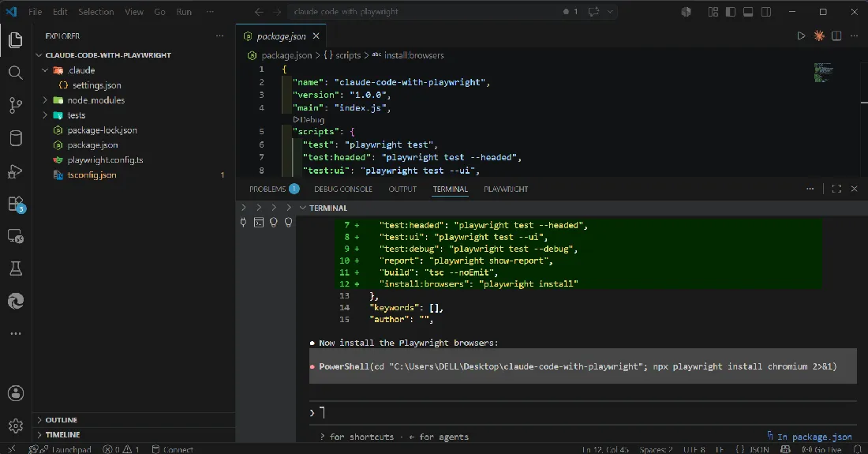Expand the OUTLINE section
This screenshot has height=454, width=868.
[39, 420]
